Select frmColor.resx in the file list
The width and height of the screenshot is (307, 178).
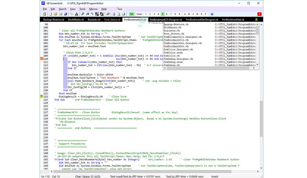click(x=173, y=53)
